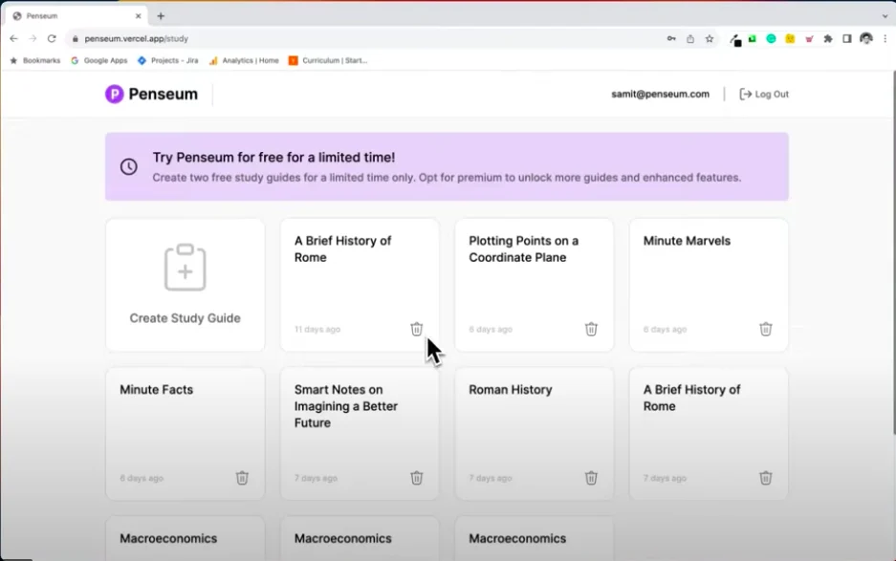
Task: Click the Create Study Guide plus icon
Action: coord(185,268)
